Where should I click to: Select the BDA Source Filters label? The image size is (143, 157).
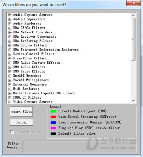30,45
